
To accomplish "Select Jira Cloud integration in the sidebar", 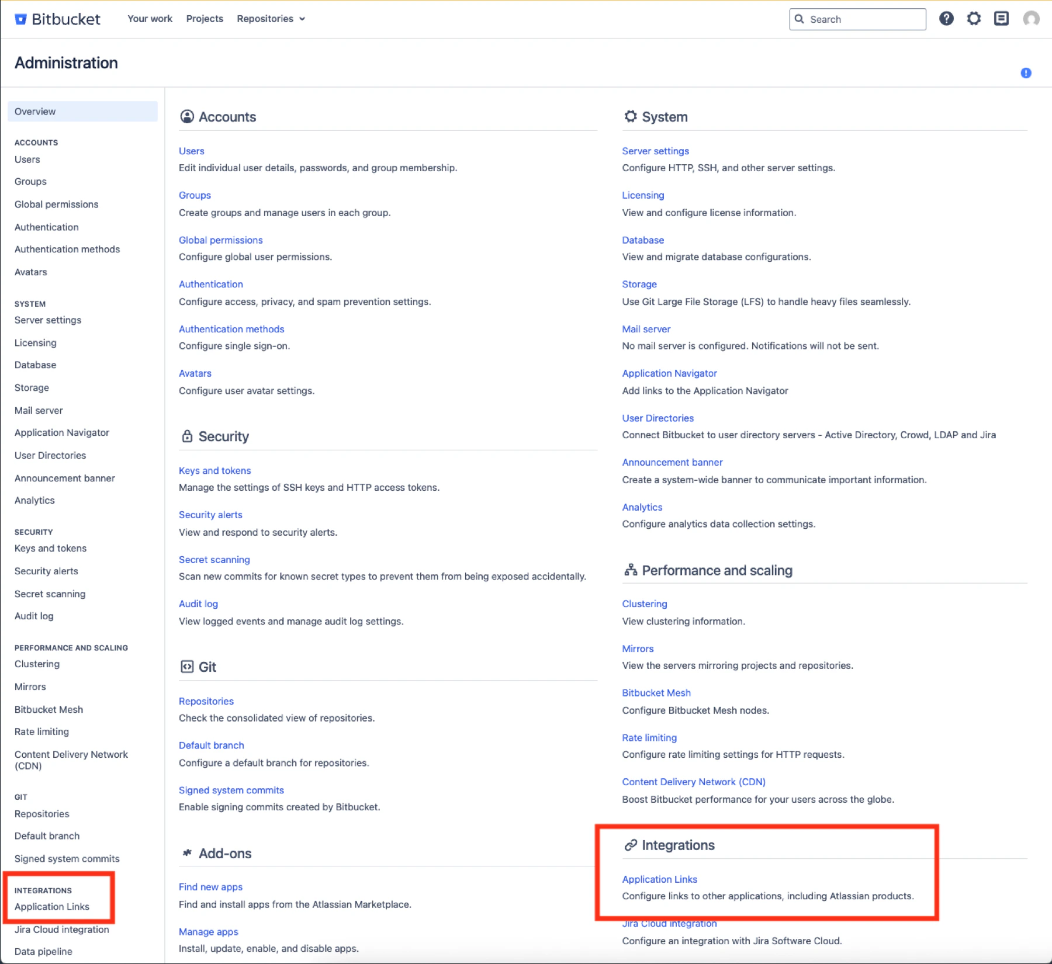I will point(61,930).
